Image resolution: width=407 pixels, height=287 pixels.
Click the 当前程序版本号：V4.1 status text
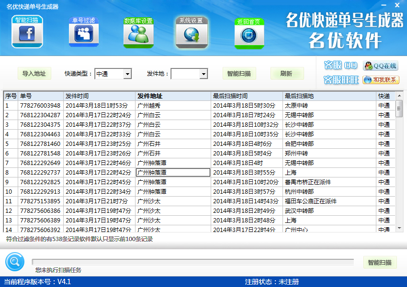coord(37,282)
